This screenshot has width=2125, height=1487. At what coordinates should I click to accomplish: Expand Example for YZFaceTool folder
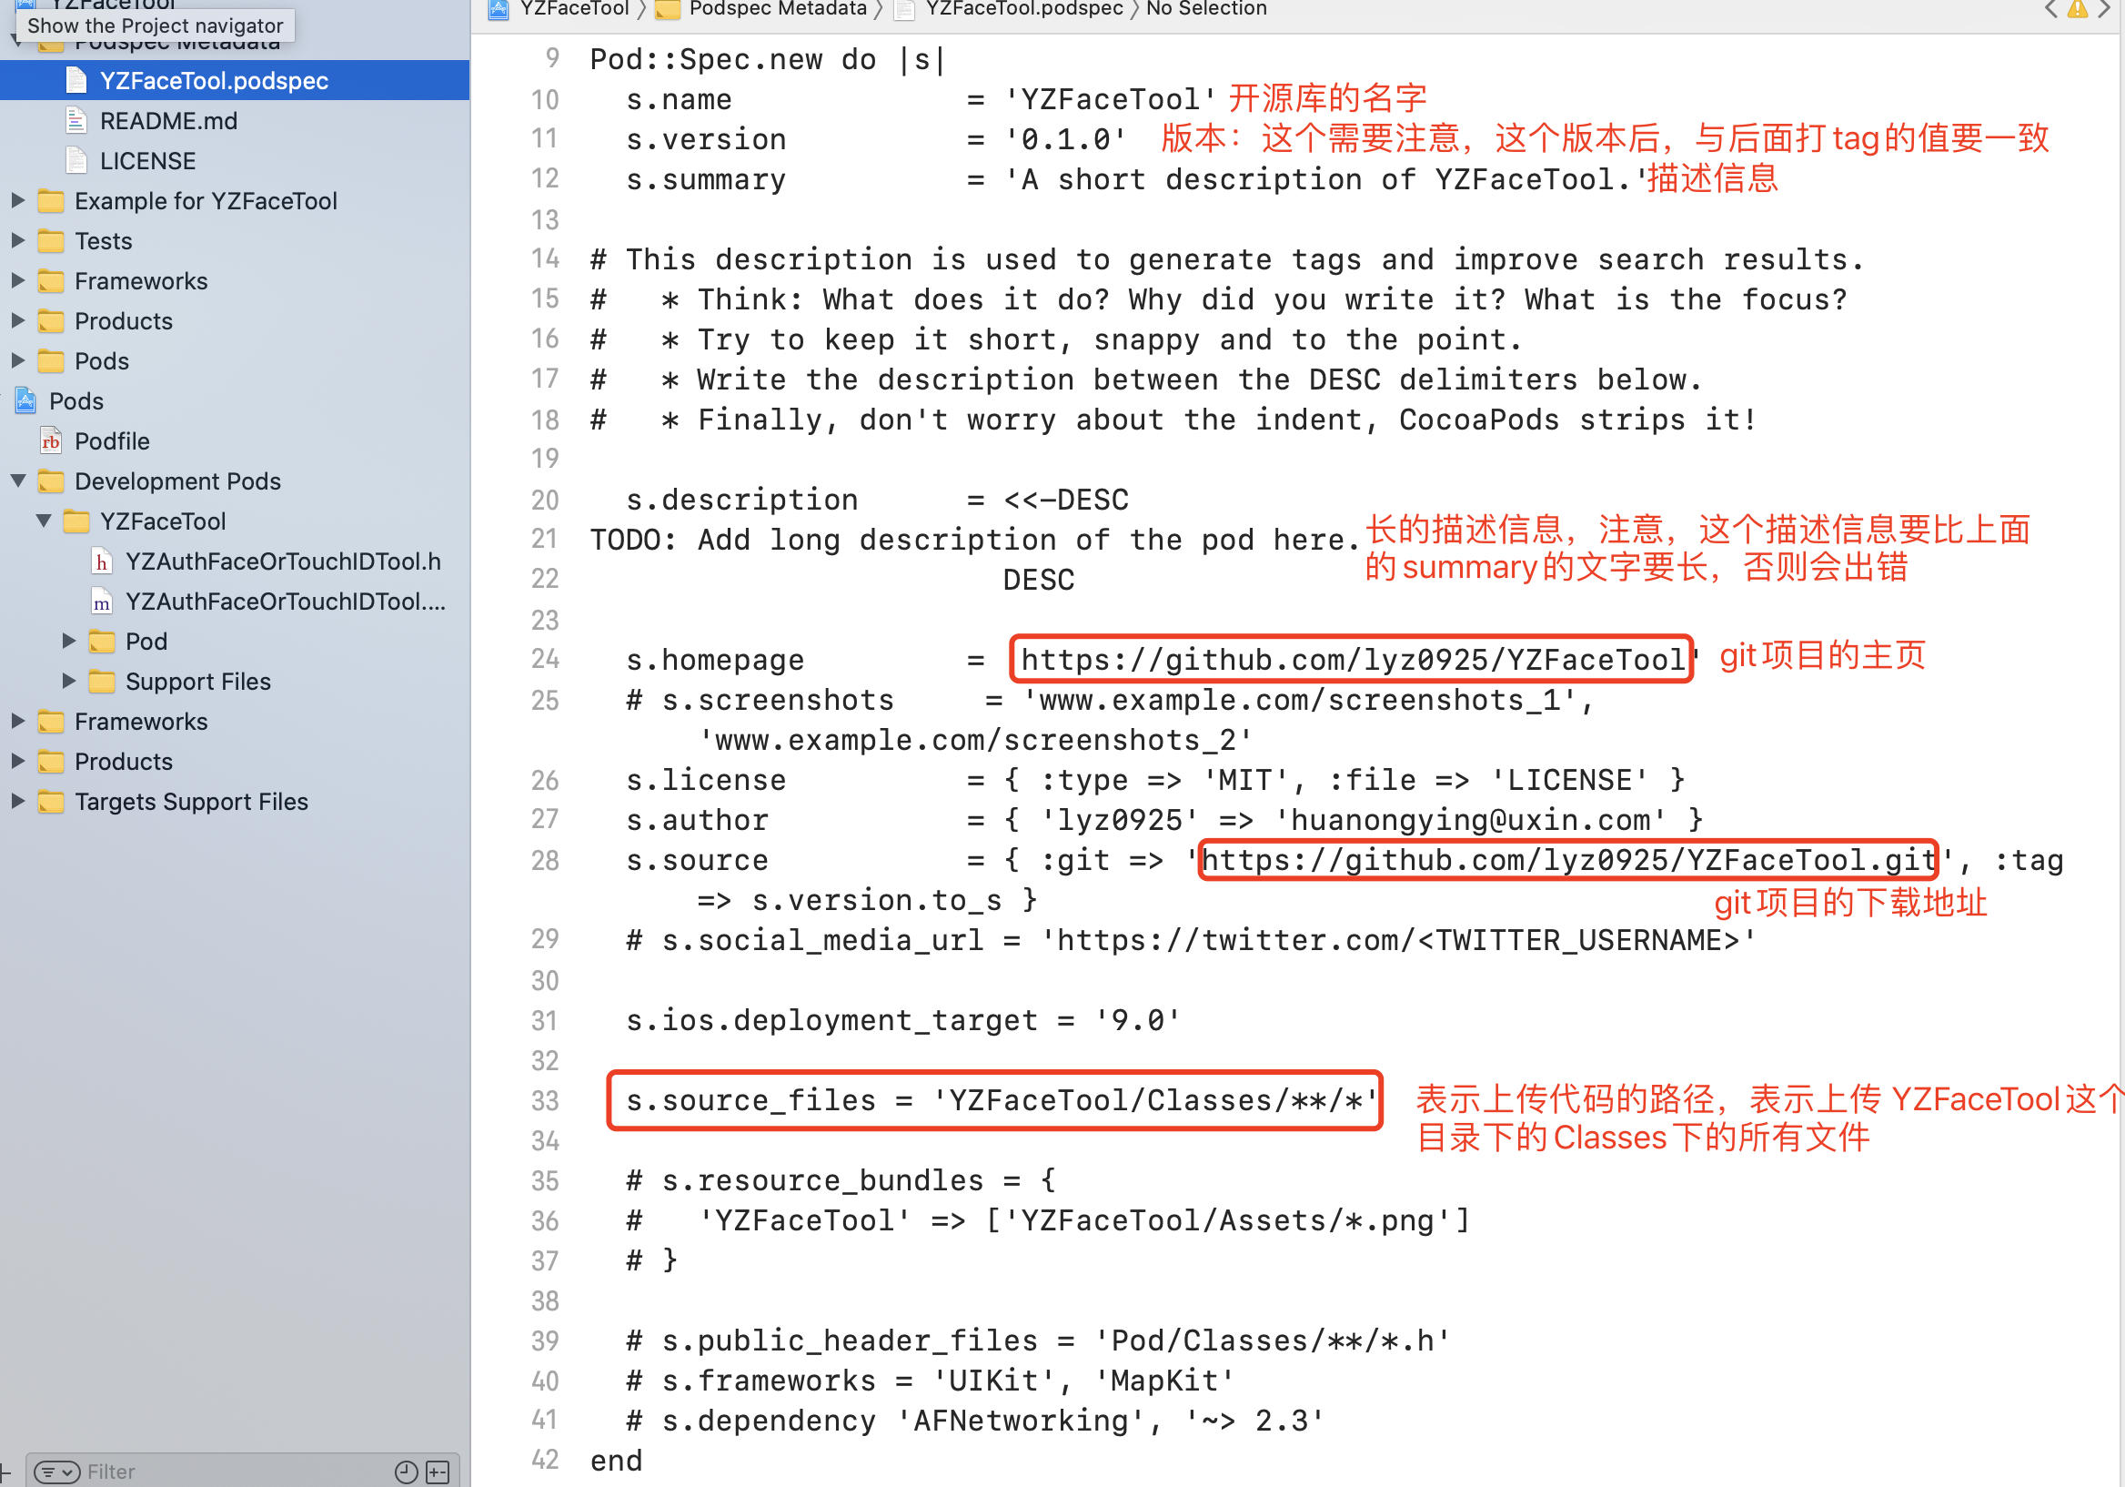(17, 200)
